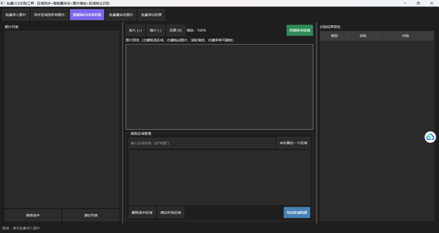Click the 类型 column header
This screenshot has height=233, width=439.
point(334,36)
